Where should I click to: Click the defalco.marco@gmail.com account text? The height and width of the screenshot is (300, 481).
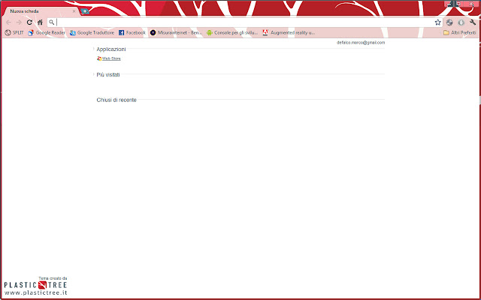tap(361, 43)
